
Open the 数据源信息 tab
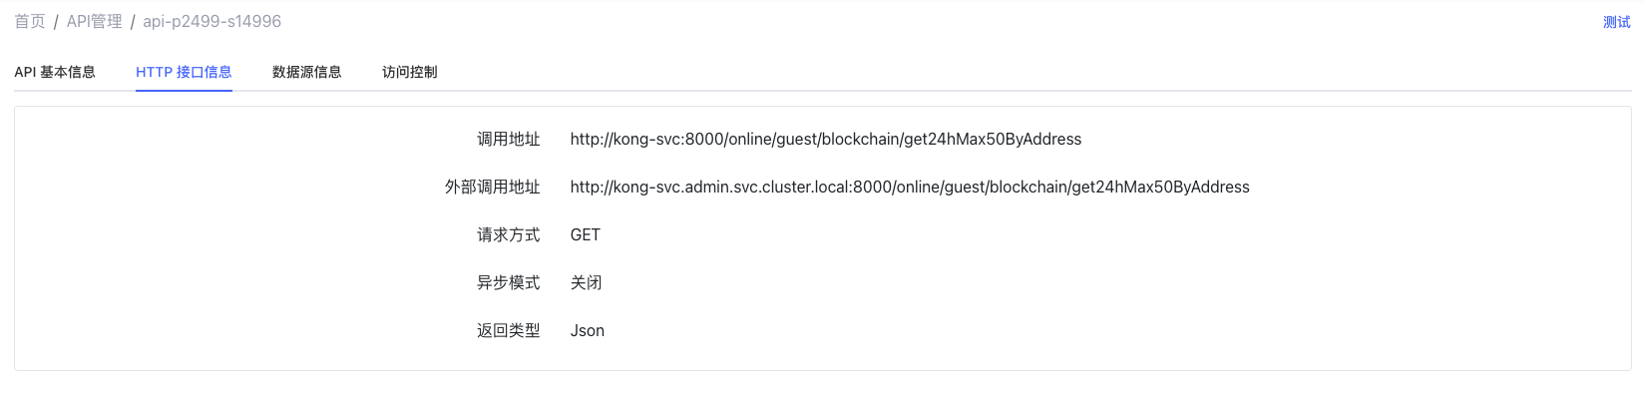(307, 72)
